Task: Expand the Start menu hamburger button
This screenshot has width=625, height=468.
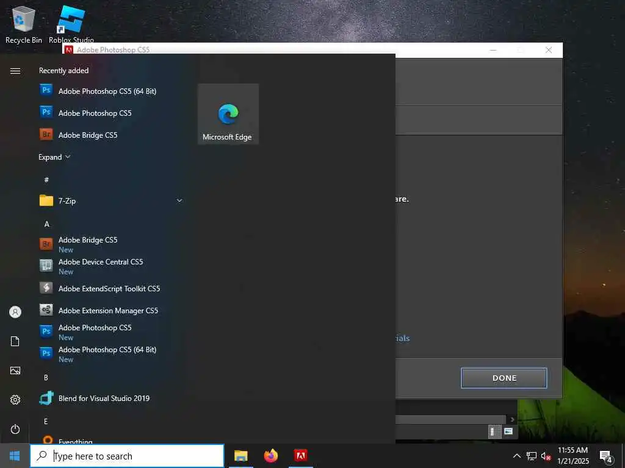Action: tap(15, 71)
